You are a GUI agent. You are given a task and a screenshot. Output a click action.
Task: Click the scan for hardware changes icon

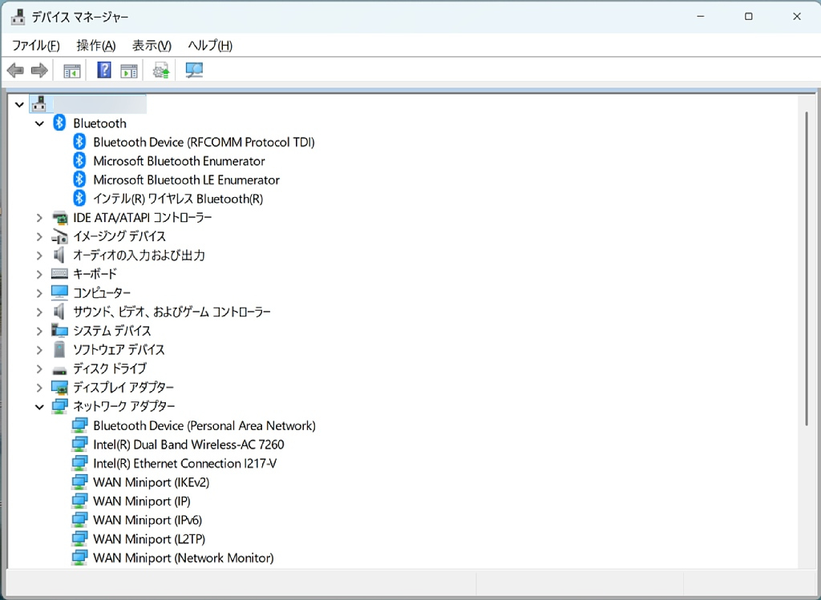click(x=194, y=70)
